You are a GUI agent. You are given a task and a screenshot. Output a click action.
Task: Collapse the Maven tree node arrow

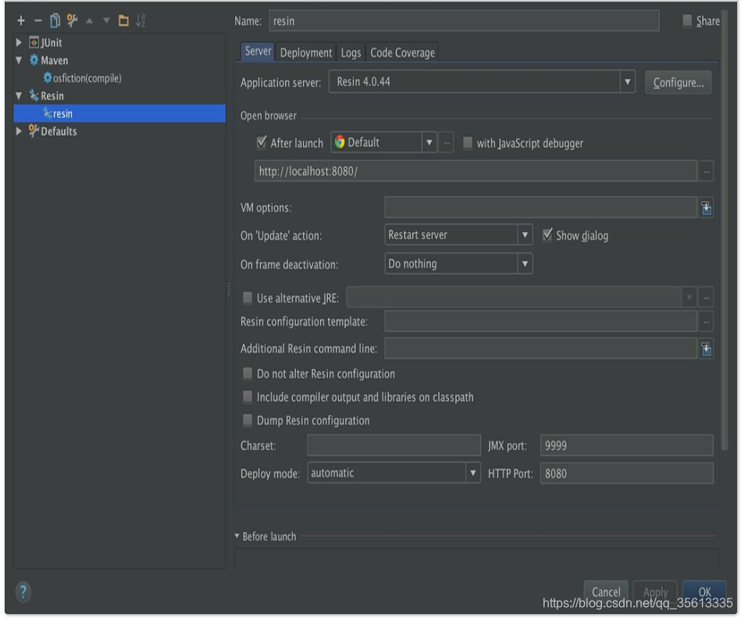tap(19, 60)
